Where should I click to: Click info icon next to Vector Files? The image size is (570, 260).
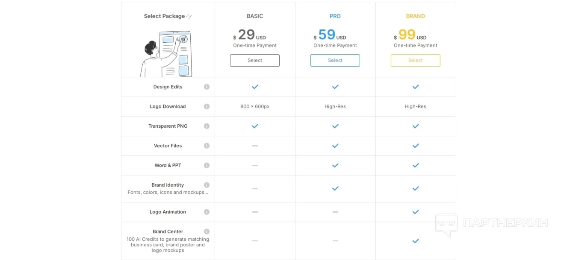pos(207,146)
